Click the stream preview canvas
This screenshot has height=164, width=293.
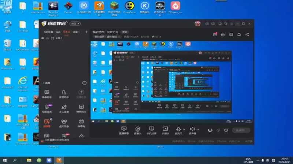(x=172, y=82)
